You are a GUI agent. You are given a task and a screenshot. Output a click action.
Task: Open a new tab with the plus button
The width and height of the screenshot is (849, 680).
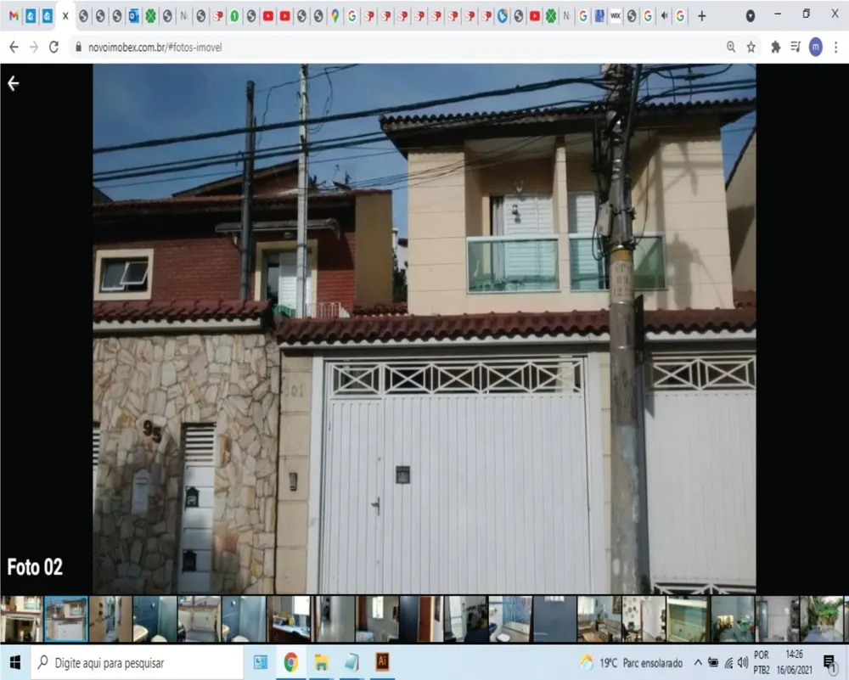coord(702,16)
